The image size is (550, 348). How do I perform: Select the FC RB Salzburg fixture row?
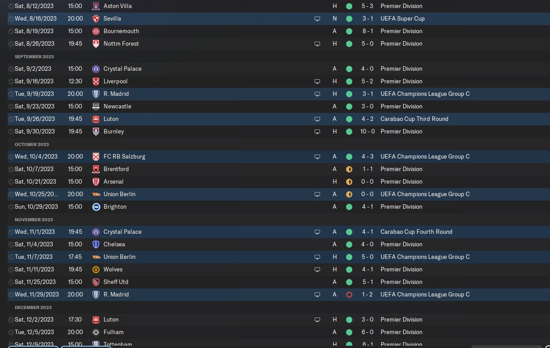point(279,157)
